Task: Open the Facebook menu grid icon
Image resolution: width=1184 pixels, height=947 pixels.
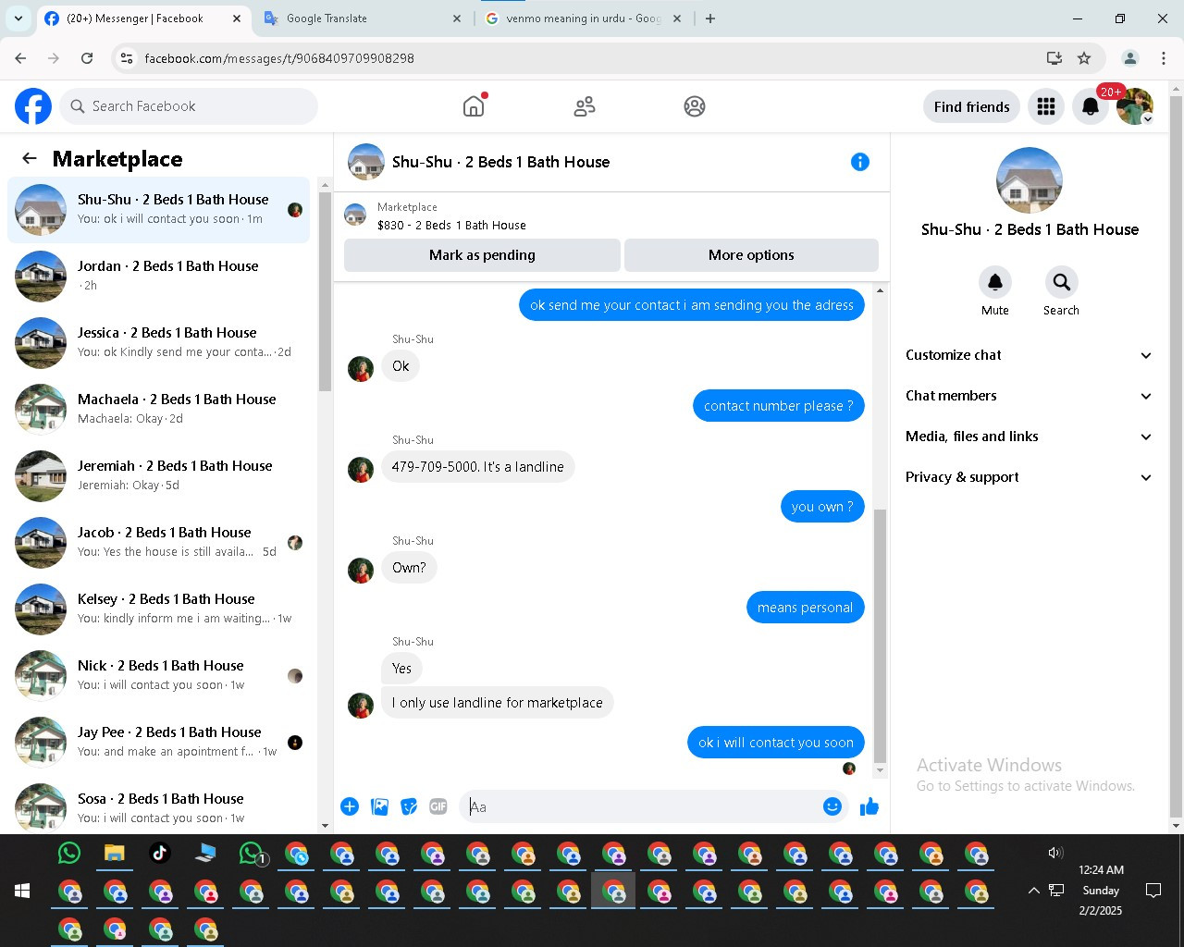Action: coord(1046,106)
